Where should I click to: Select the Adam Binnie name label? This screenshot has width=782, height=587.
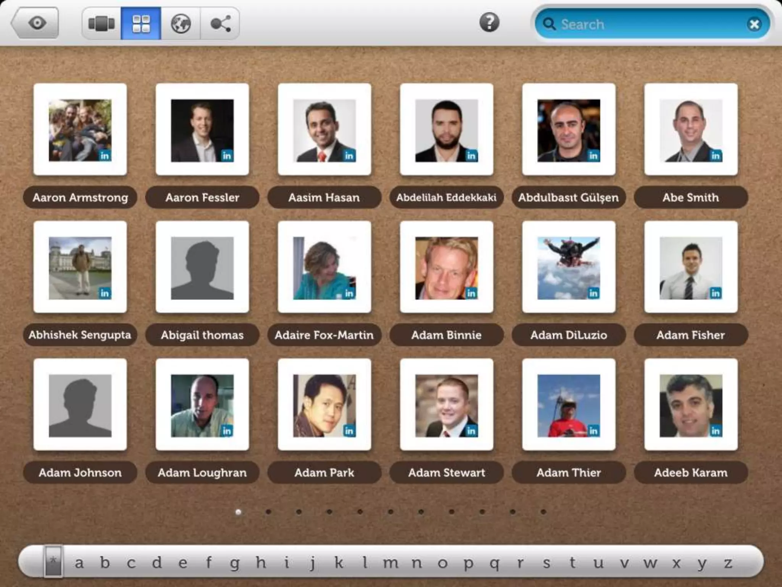pos(446,335)
